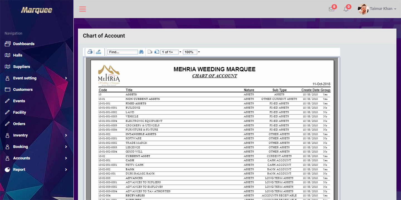Viewport: 401px width, 200px height.
Task: Click the Orders pencil icon
Action: [x=8, y=124]
